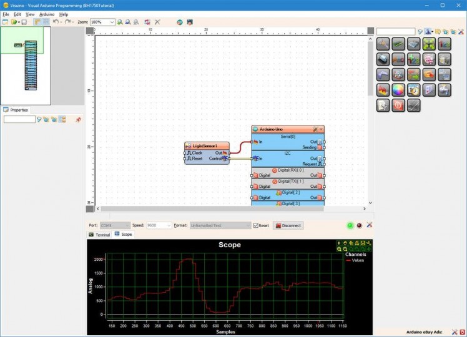Open the Arduino menu
The image size is (467, 337).
point(47,14)
